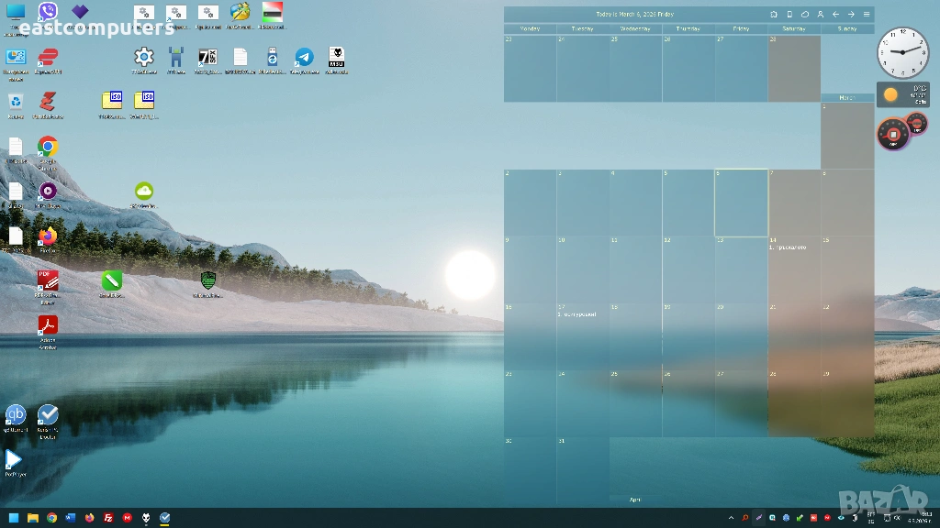
Task: Open Telegram desktop shortcut
Action: (304, 58)
